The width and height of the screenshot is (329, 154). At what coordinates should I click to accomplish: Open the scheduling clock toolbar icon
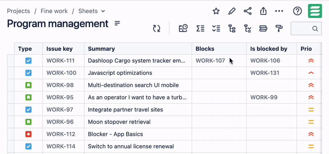click(x=183, y=28)
